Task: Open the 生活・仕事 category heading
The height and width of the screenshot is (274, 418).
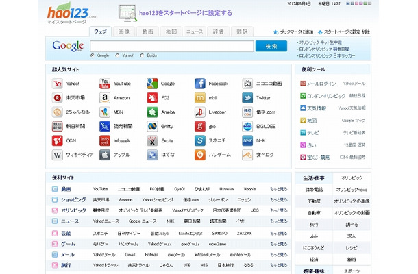Action: pyautogui.click(x=314, y=178)
